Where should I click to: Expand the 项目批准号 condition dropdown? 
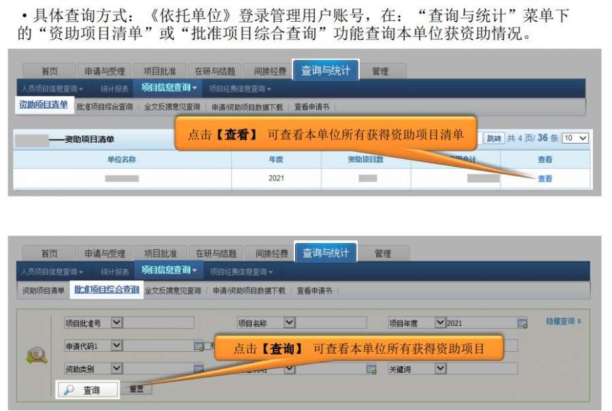tap(117, 323)
